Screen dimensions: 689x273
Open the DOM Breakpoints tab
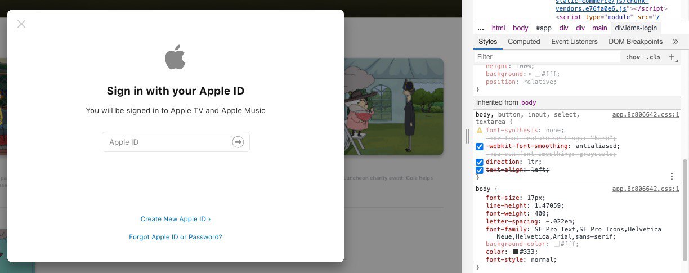[636, 42]
